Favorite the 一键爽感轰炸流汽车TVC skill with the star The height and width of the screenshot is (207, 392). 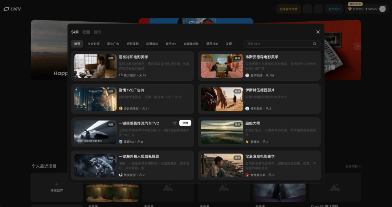(x=175, y=123)
